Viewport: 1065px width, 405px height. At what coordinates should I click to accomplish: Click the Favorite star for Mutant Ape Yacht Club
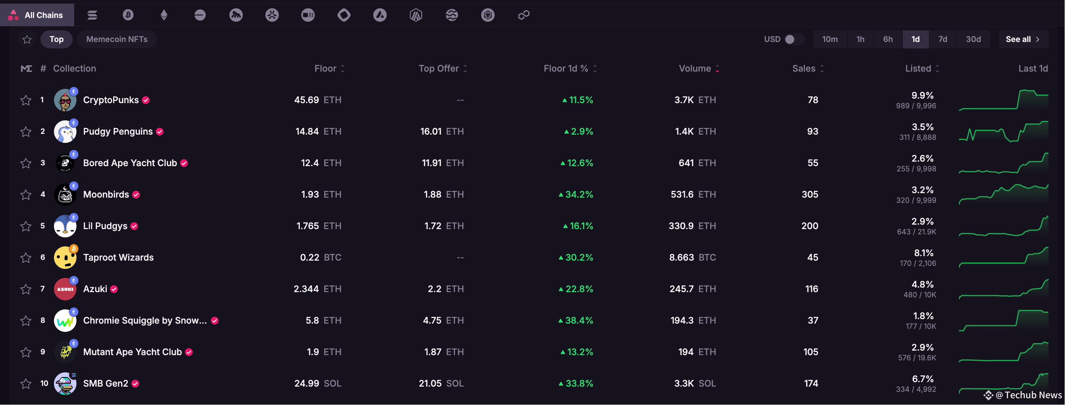[25, 352]
